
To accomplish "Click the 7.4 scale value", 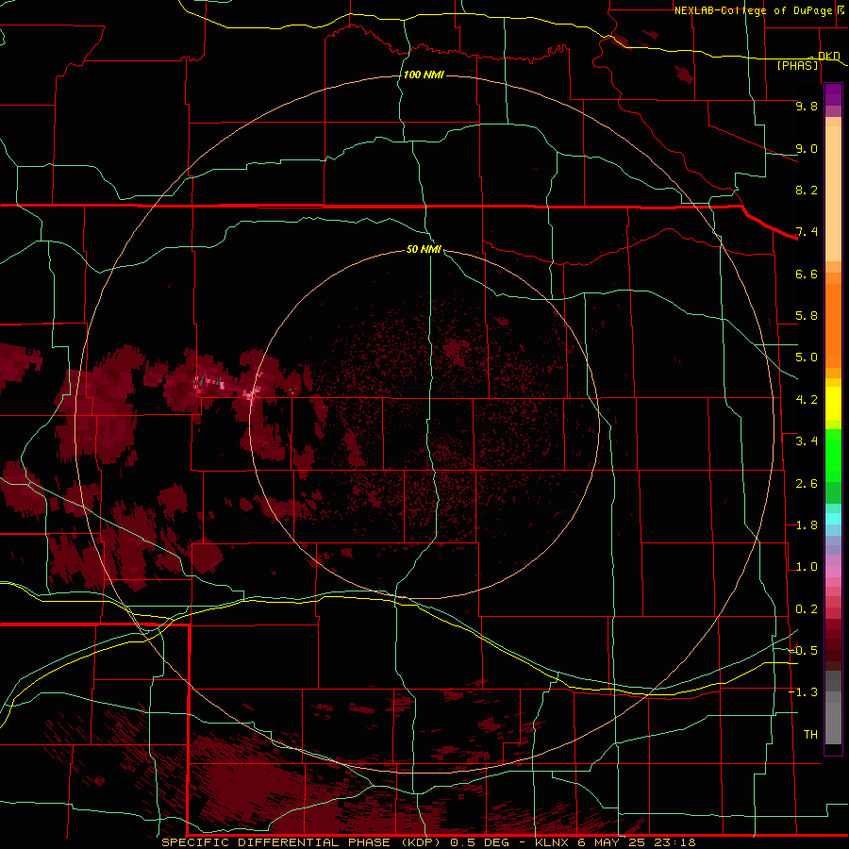I will click(x=807, y=232).
